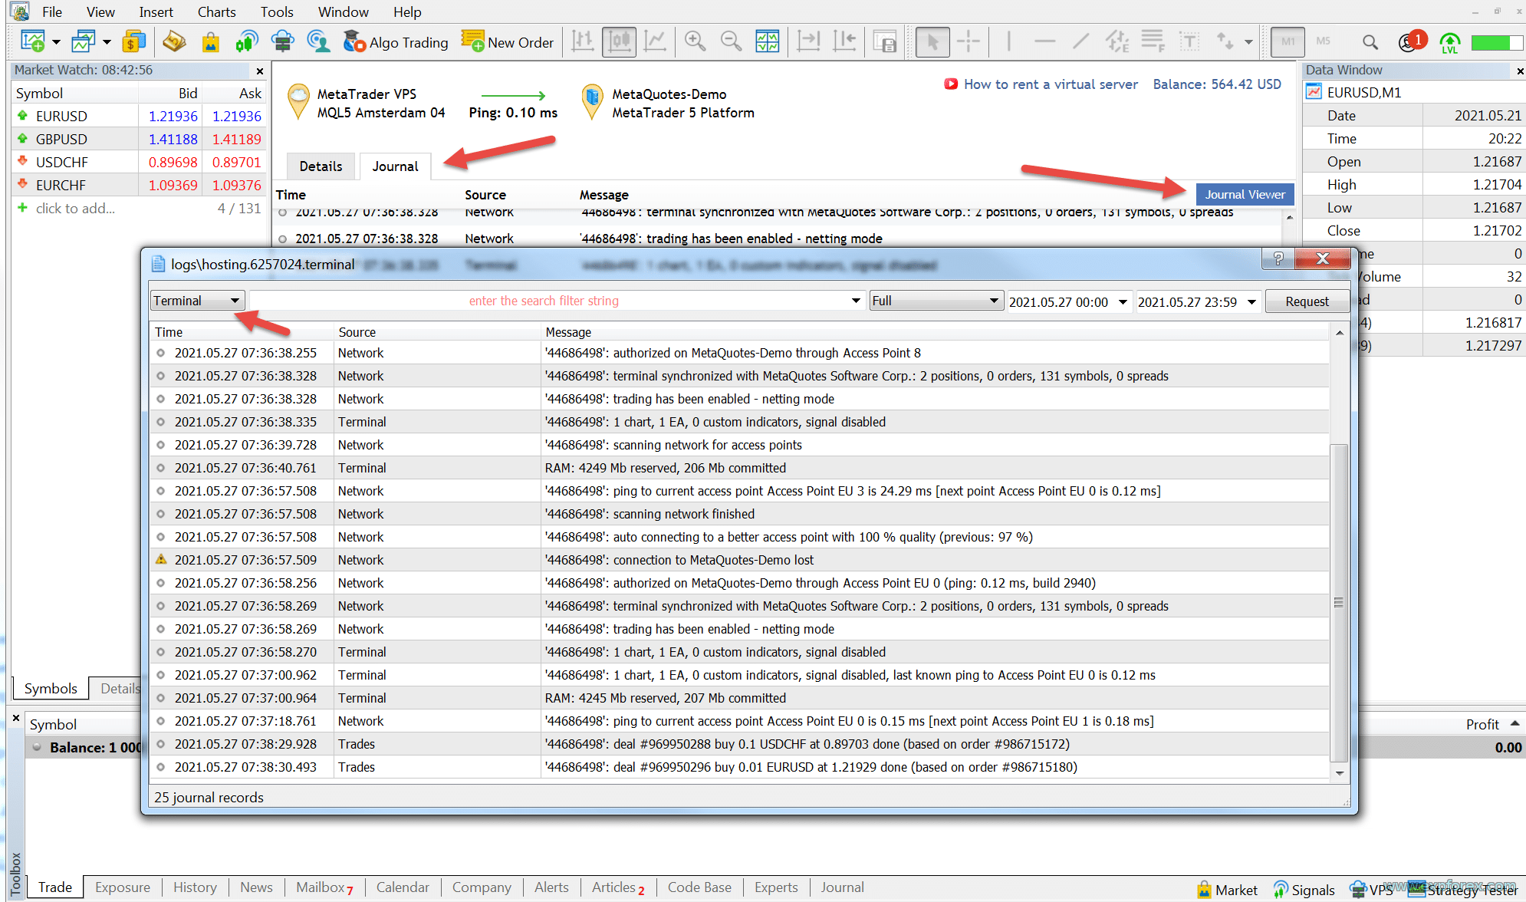Screen dimensions: 1526x902
Task: Switch to Symbols tab in Market Watch
Action: (51, 688)
